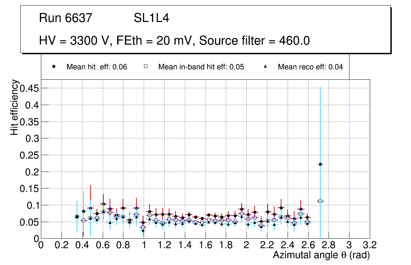Click the tall cyan error bar on the right
Viewport: 411px width, 265px height.
320,120
